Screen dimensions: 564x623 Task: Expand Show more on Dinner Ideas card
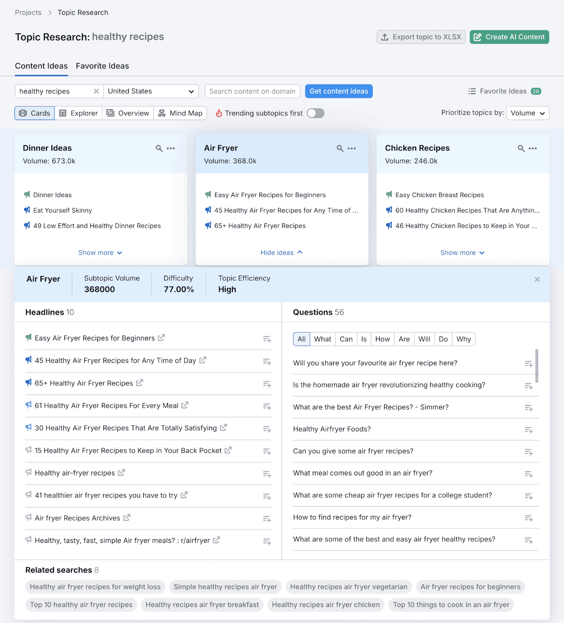(x=100, y=253)
